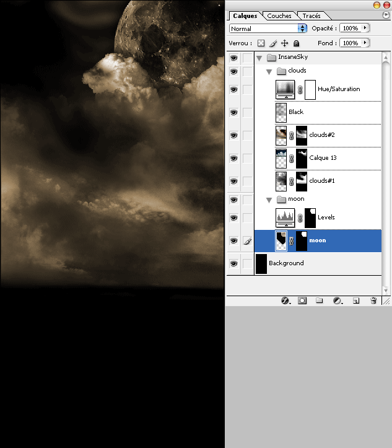This screenshot has height=448, width=392.
Task: Click the chain link on Hue/Saturation layer
Action: (300, 90)
